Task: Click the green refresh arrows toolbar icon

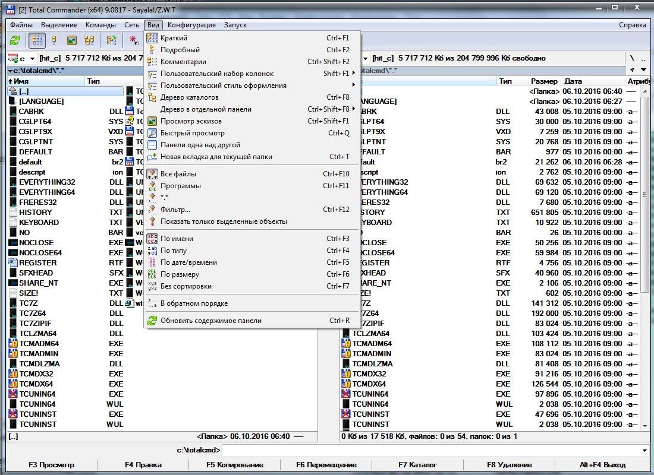Action: [x=15, y=40]
